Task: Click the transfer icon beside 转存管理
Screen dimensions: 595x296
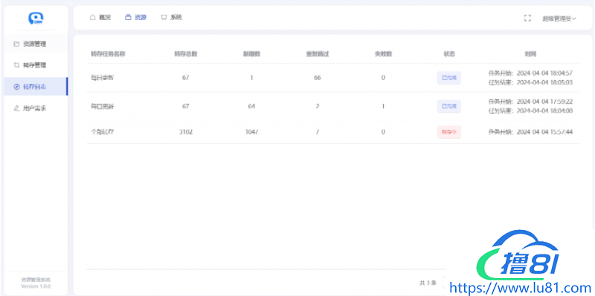Action: click(16, 65)
